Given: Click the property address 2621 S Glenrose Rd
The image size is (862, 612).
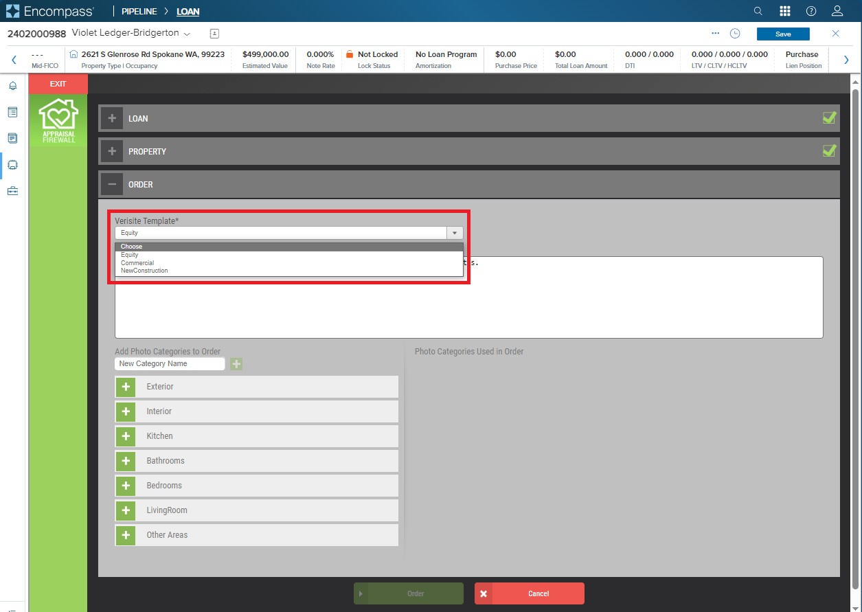Looking at the screenshot, I should pos(152,54).
